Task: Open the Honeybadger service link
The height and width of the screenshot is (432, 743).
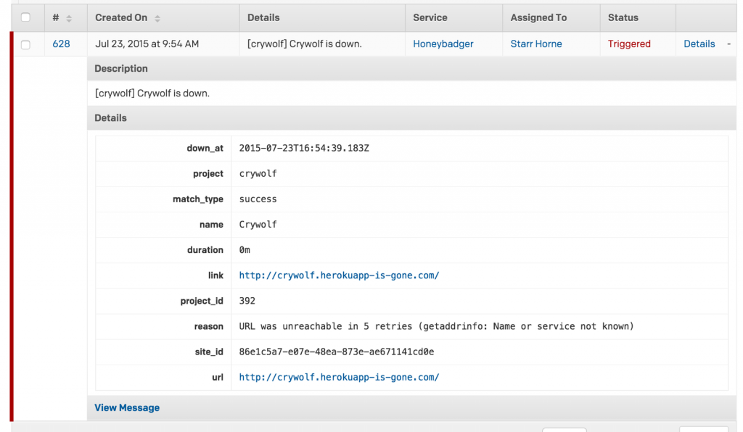Action: [x=443, y=43]
